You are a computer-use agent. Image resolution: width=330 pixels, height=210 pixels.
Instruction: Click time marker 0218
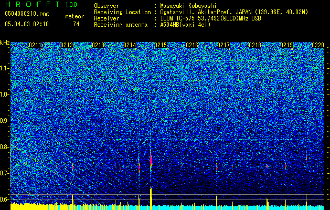point(255,45)
